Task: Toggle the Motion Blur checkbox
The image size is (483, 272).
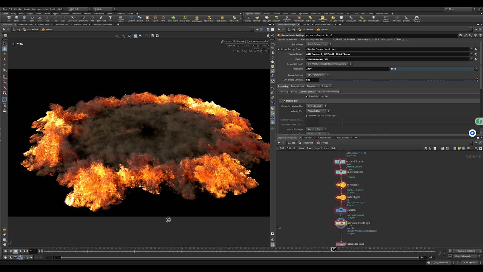Action: (x=284, y=101)
